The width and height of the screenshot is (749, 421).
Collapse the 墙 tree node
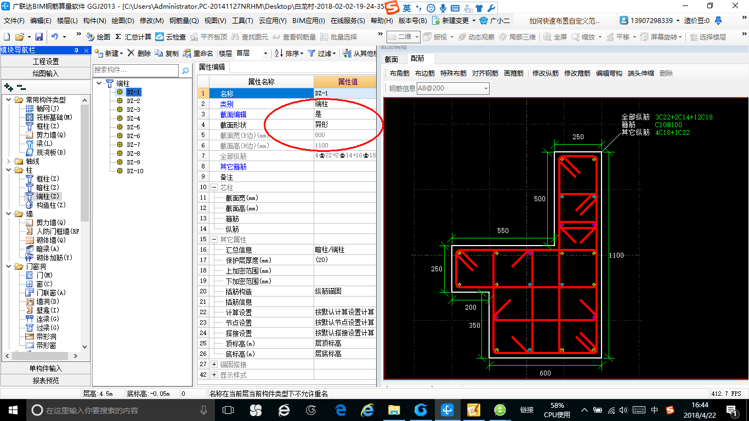click(x=8, y=214)
